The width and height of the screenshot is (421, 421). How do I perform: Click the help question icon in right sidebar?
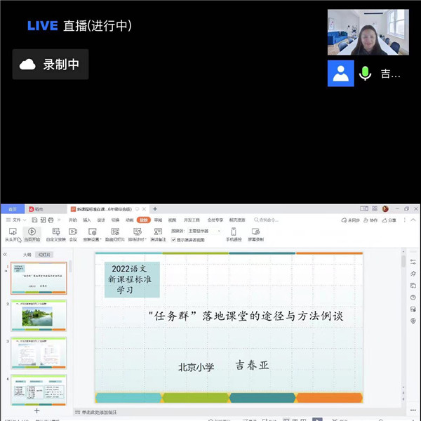pos(413,298)
